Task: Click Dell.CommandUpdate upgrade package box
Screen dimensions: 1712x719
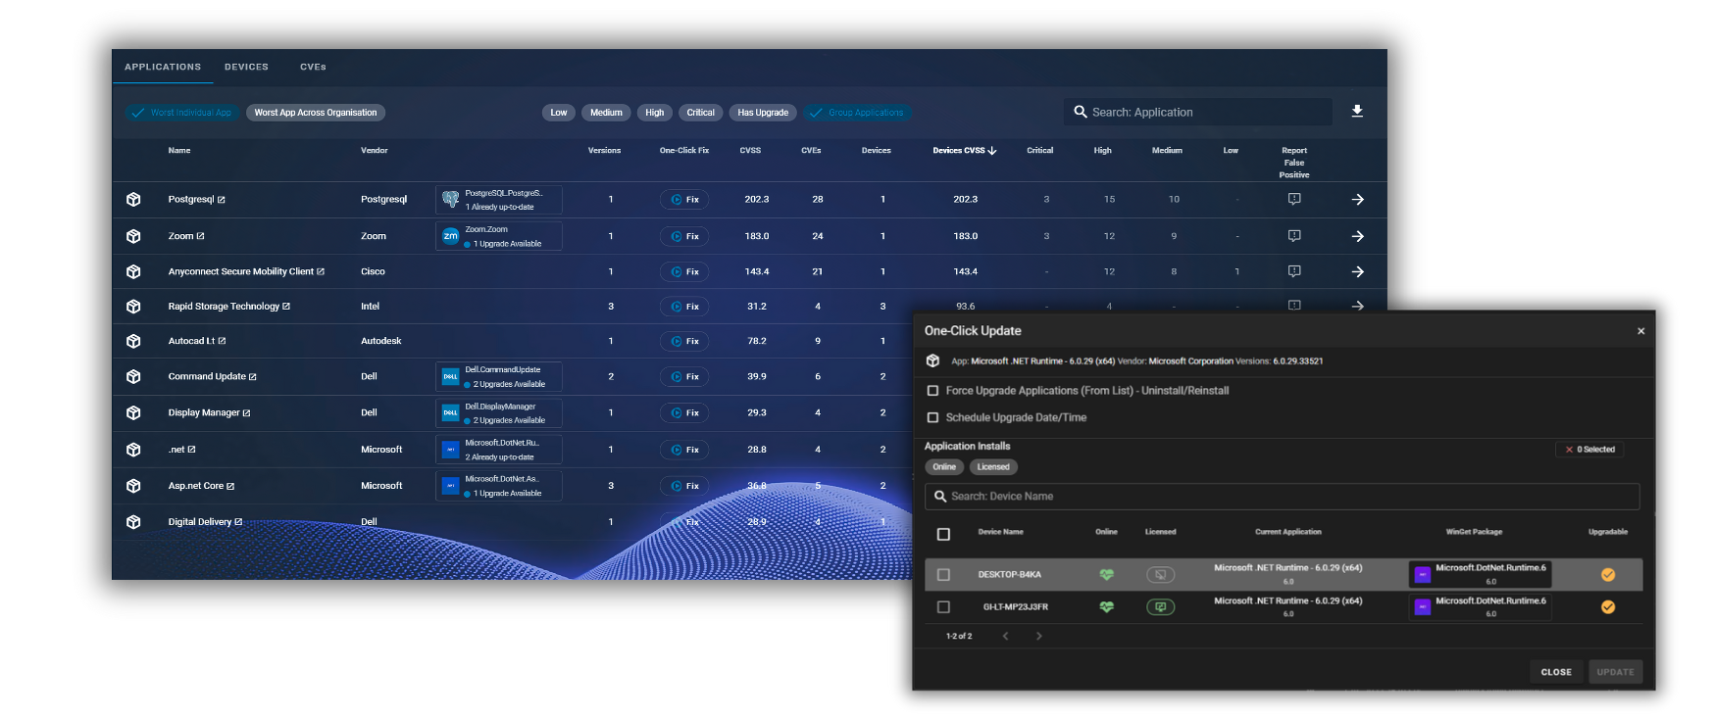Action: [499, 376]
